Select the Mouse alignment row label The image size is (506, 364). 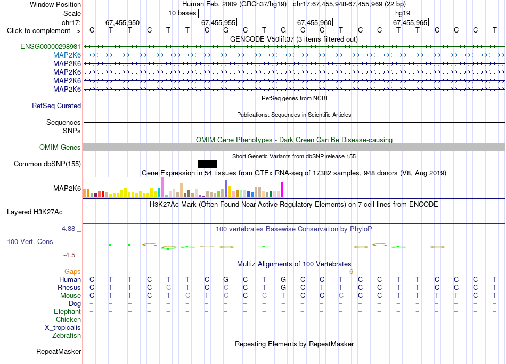tap(70, 296)
